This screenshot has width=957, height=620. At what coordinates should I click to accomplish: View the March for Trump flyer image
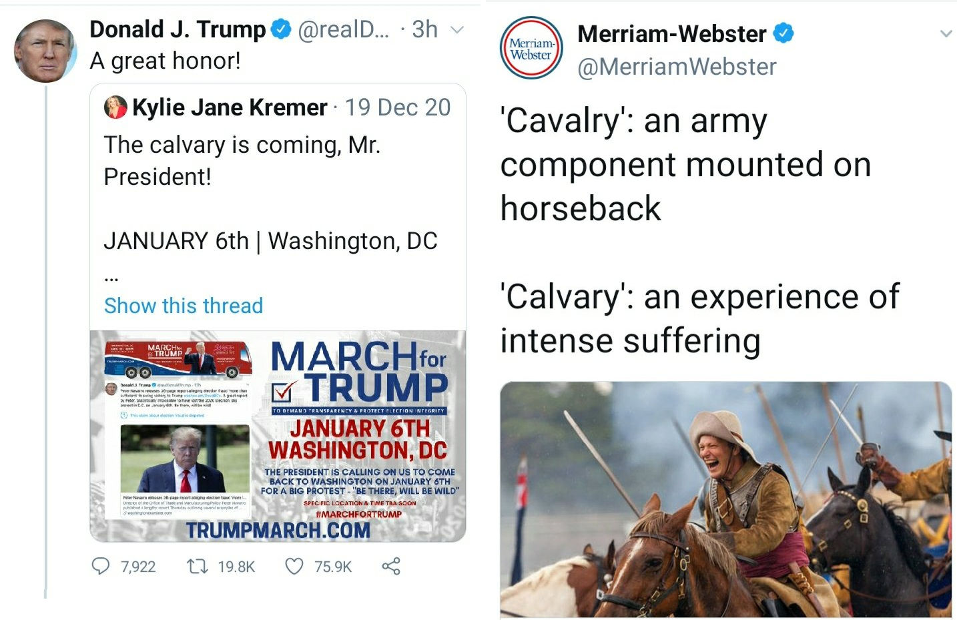point(278,436)
